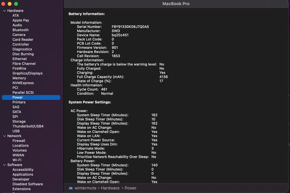Screen dimensions: 290x193
Task: Click the MacBook Pro window title
Action: click(176, 4)
